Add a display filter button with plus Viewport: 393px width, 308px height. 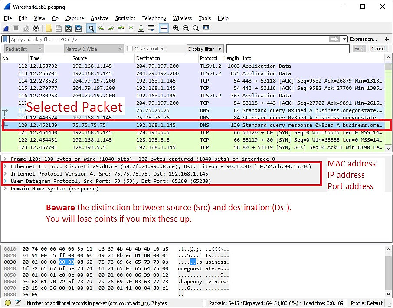[x=387, y=39]
